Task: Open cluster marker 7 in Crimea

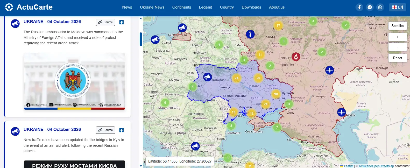Action: click(277, 127)
